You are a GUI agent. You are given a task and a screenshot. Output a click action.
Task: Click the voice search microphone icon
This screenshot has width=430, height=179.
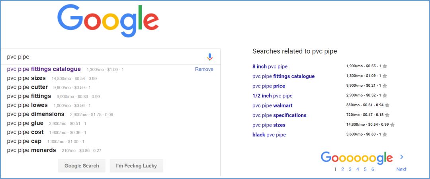[x=210, y=57]
